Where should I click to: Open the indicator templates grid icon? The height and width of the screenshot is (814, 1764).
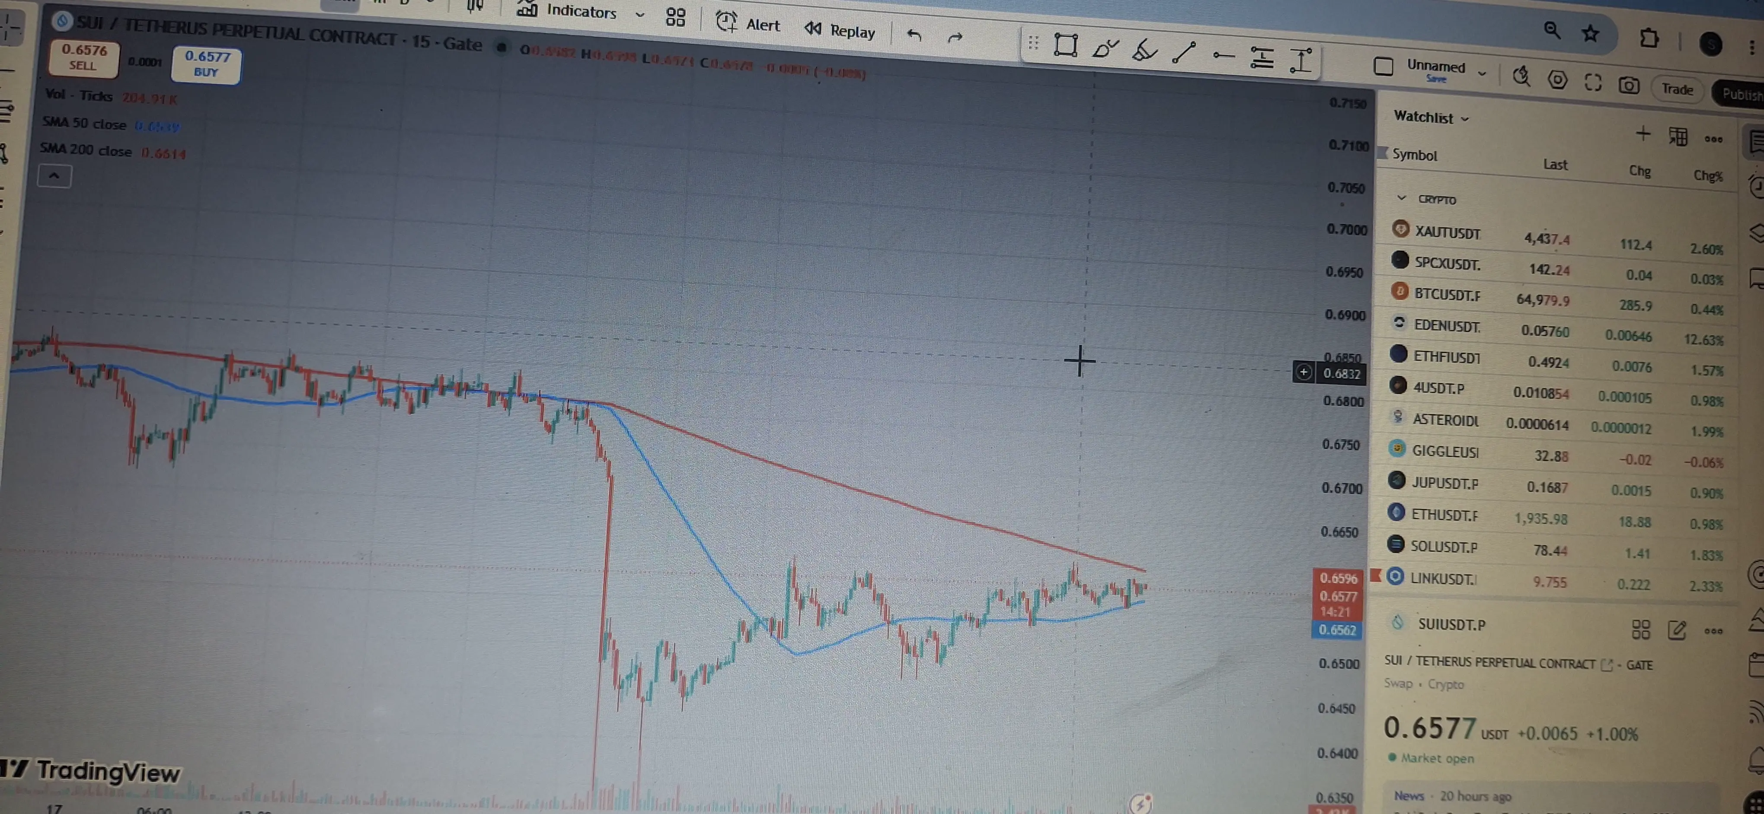[675, 17]
